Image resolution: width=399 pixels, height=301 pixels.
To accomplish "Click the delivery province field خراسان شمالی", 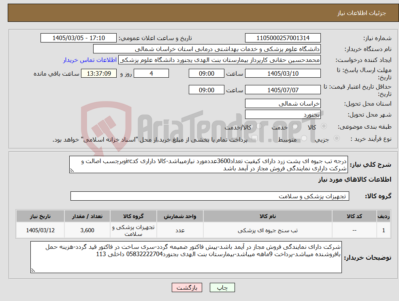I will [283, 104].
